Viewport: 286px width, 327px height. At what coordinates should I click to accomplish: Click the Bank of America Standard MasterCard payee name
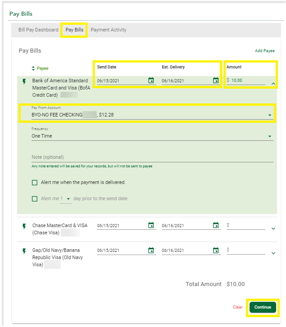pyautogui.click(x=61, y=88)
